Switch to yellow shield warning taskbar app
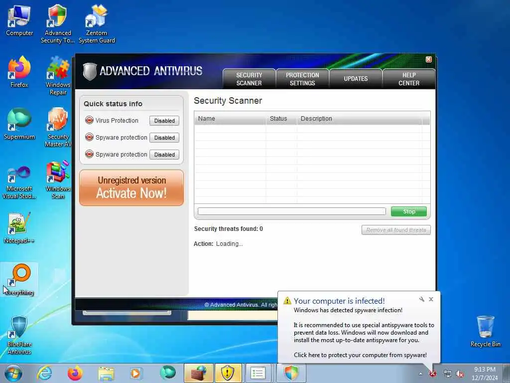510x383 pixels. click(x=228, y=373)
